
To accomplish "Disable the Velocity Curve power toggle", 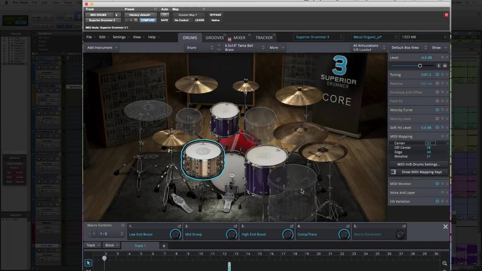I will [x=437, y=110].
